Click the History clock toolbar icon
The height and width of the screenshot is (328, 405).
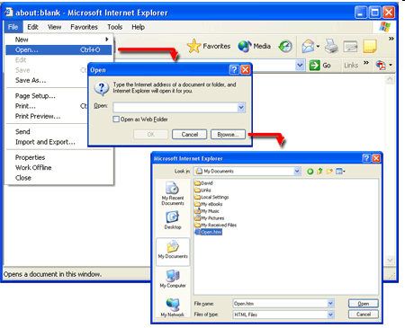click(285, 46)
